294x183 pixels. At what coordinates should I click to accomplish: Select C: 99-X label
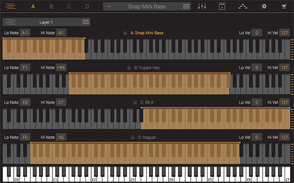pyautogui.click(x=147, y=102)
